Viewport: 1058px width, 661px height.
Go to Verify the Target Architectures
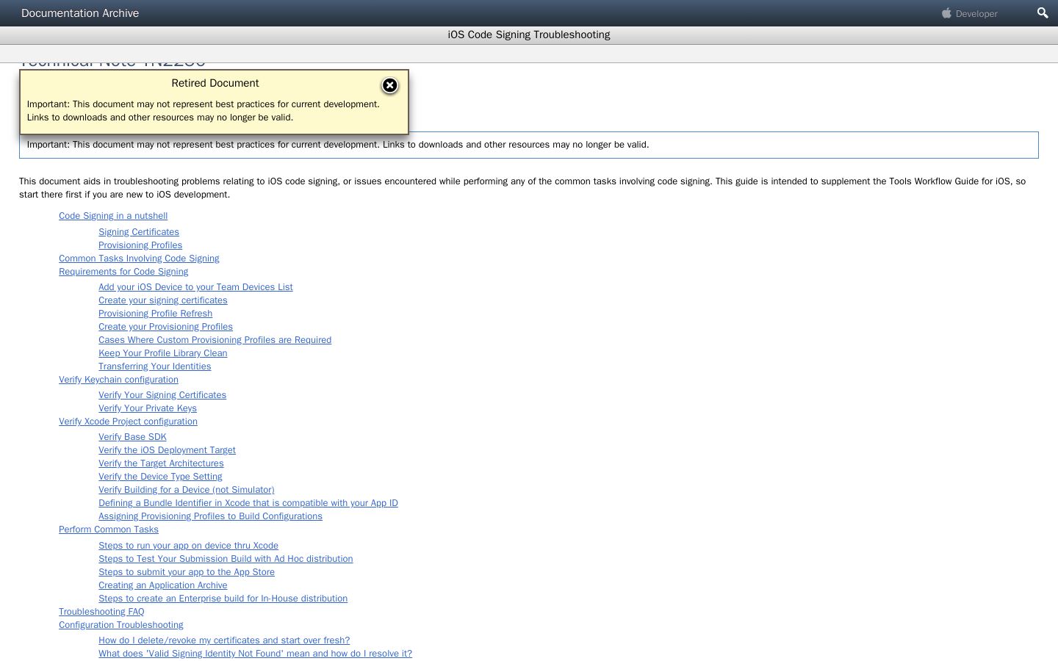coord(161,463)
